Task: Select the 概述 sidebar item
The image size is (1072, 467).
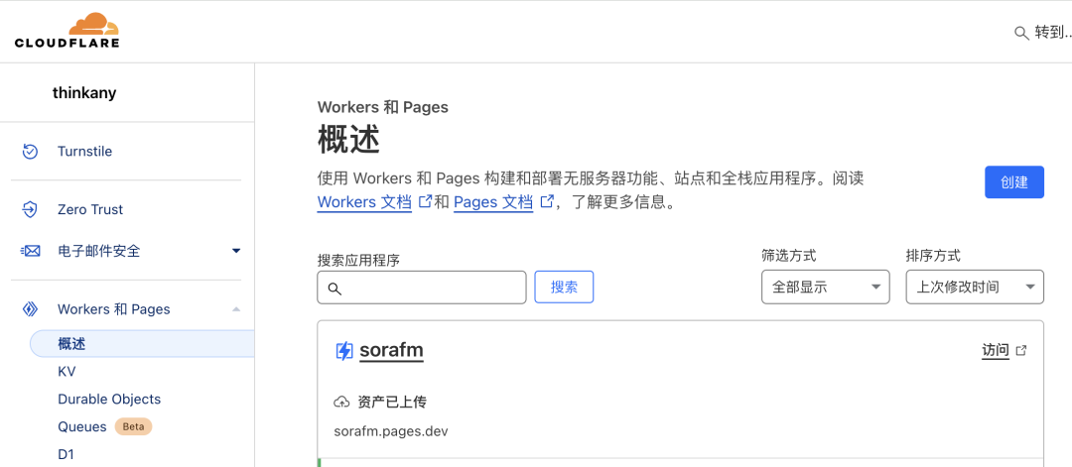Action: coord(142,344)
